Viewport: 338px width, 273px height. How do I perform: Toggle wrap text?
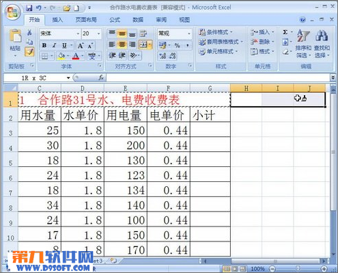[143, 34]
